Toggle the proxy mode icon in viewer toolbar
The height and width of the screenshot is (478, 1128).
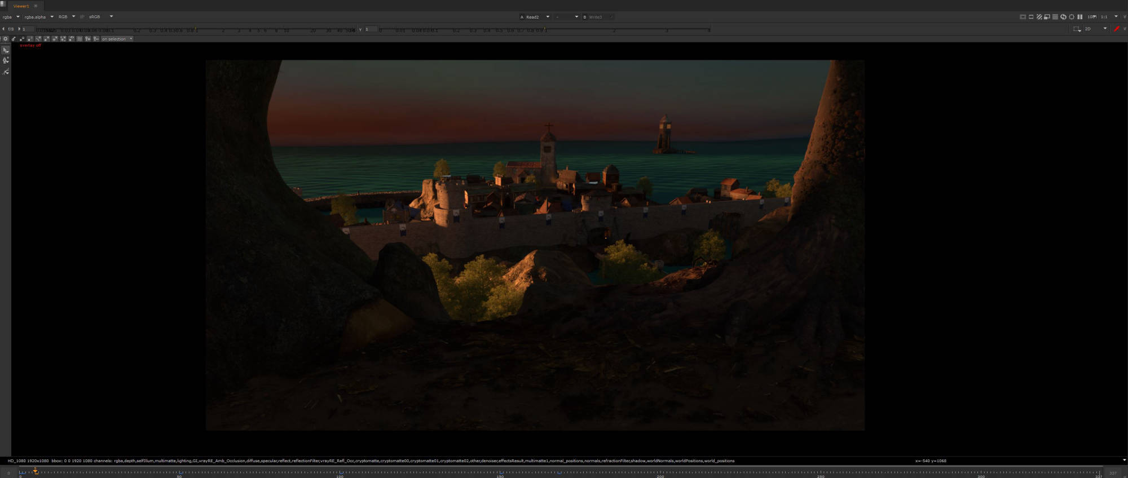pyautogui.click(x=1047, y=17)
